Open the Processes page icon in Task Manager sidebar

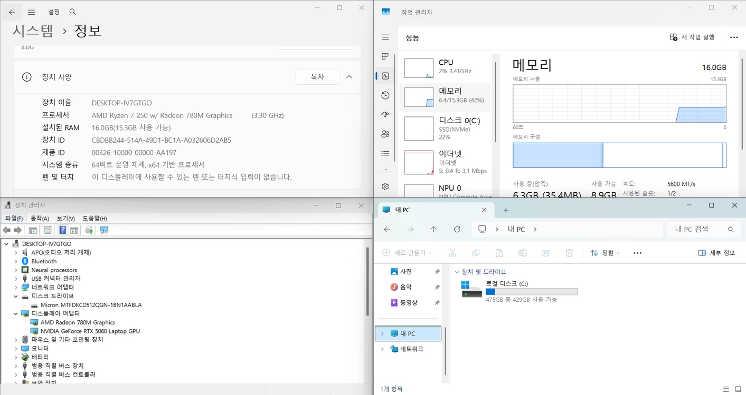click(x=385, y=56)
